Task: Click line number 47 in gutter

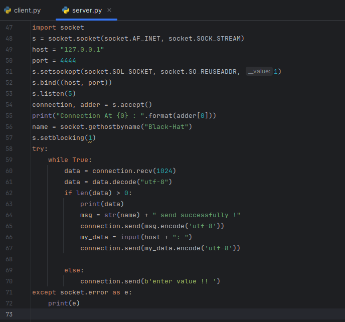Action: pyautogui.click(x=9, y=28)
